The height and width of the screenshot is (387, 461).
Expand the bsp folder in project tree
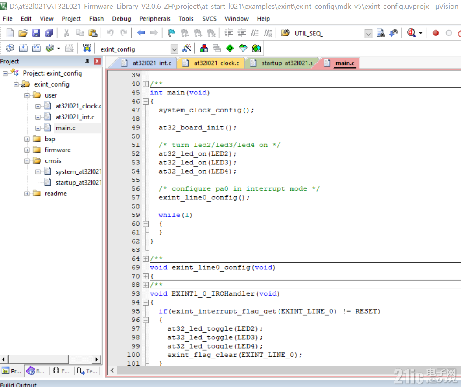(x=27, y=139)
